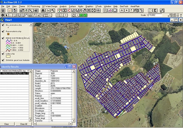Click the result_flow value 0.27278200

[56, 98]
